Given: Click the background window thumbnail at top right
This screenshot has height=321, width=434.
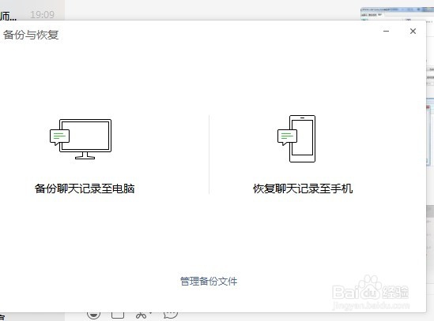Looking at the screenshot, I should coord(397,14).
